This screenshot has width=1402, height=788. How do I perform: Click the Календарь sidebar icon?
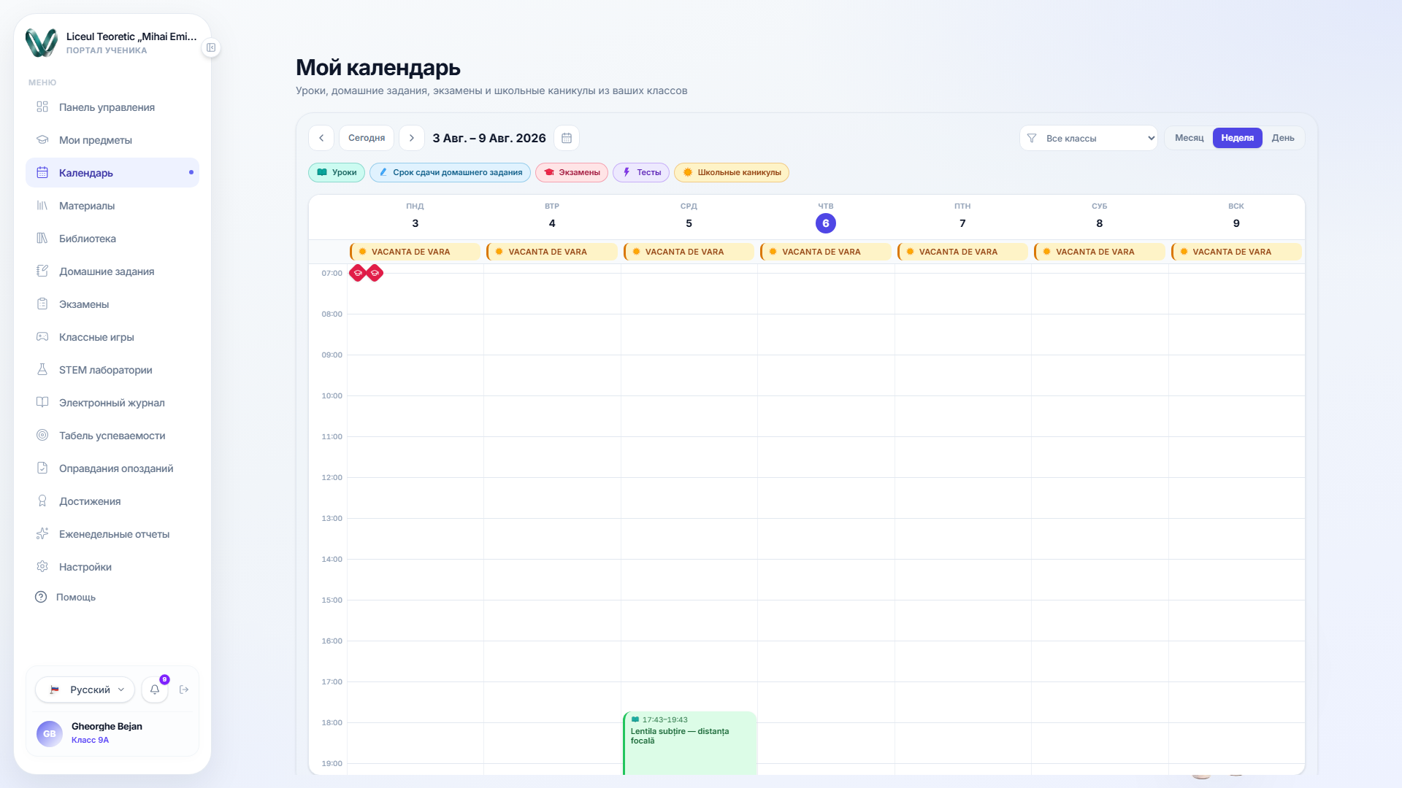click(42, 173)
